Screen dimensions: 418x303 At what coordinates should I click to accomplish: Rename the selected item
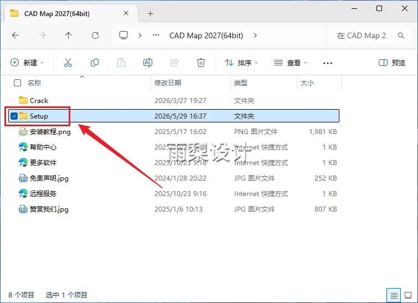click(148, 63)
